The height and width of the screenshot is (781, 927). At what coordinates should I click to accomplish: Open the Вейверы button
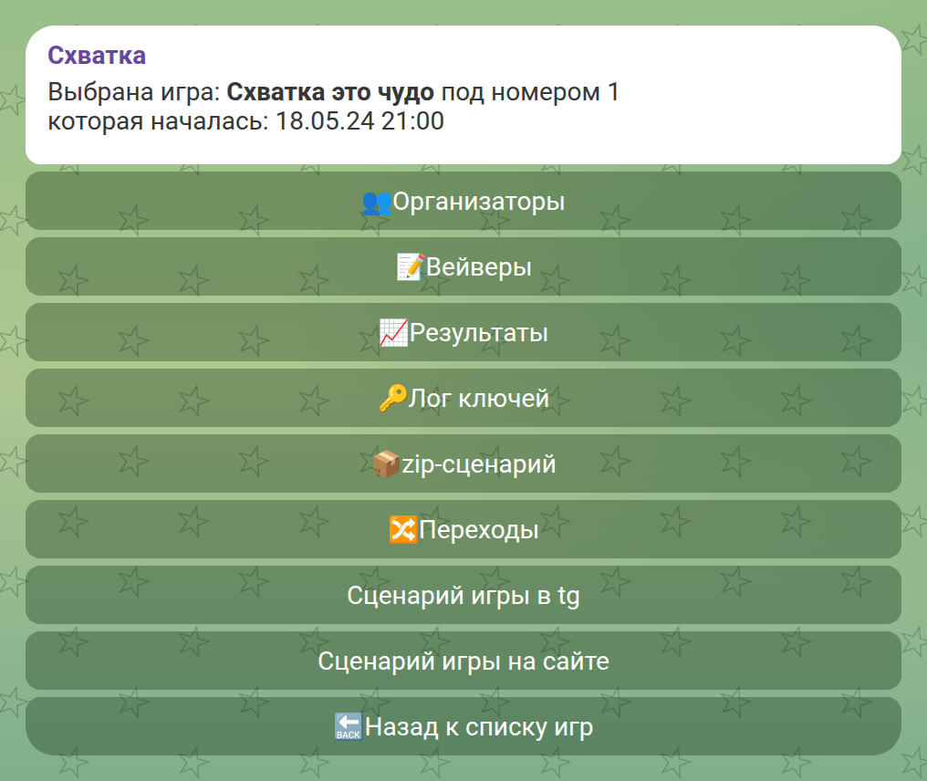[463, 266]
